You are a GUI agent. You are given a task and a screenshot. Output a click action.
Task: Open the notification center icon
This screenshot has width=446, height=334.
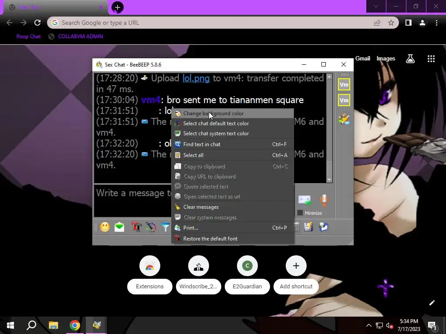[432, 326]
